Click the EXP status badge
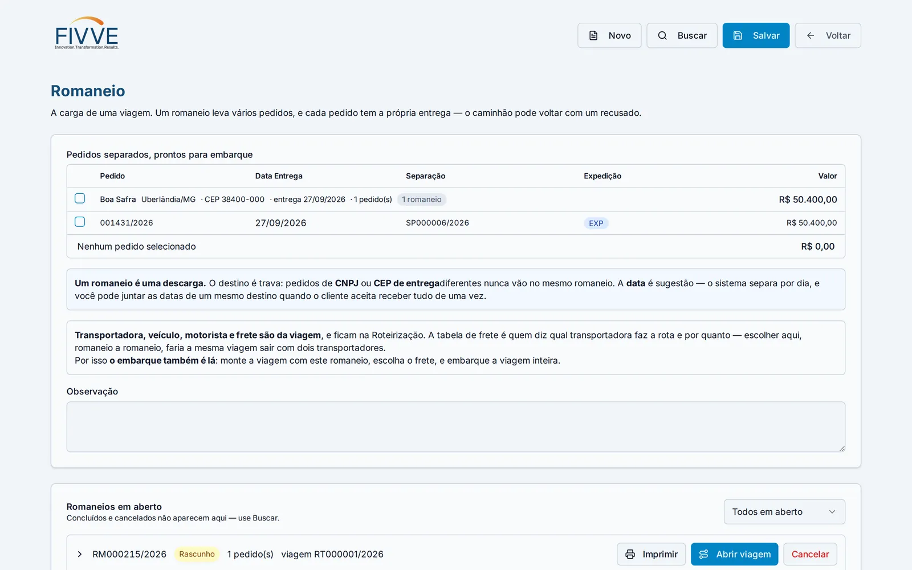This screenshot has height=570, width=912. (596, 223)
